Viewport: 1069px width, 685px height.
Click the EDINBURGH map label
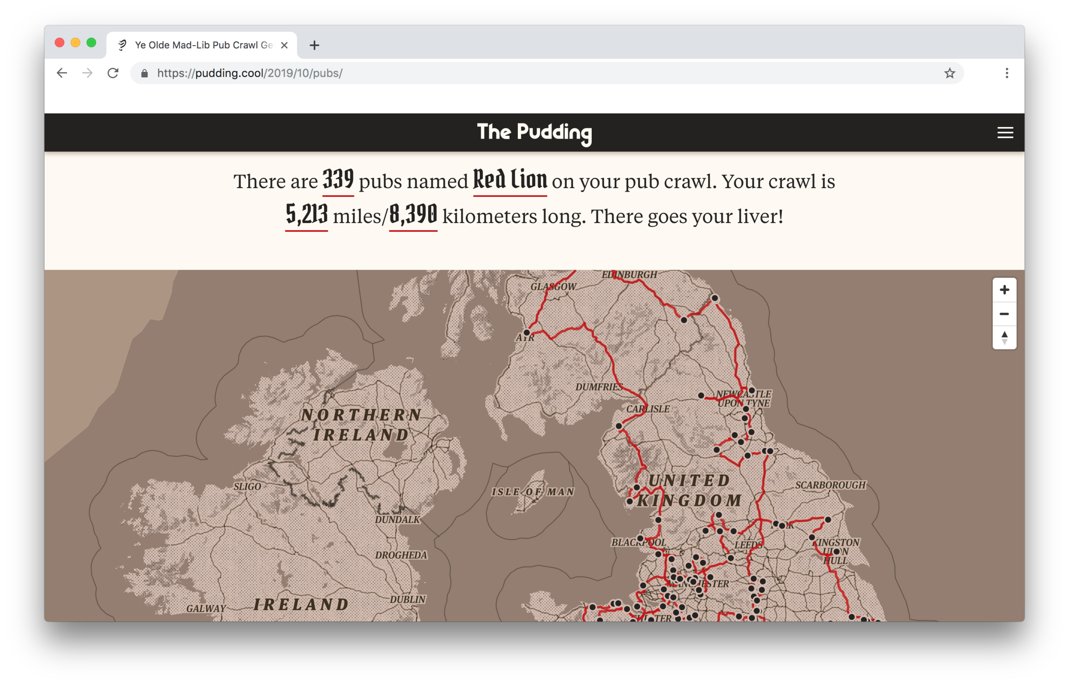[629, 275]
